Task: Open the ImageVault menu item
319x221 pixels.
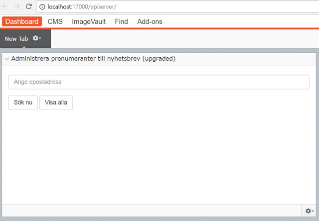Action: [x=89, y=21]
